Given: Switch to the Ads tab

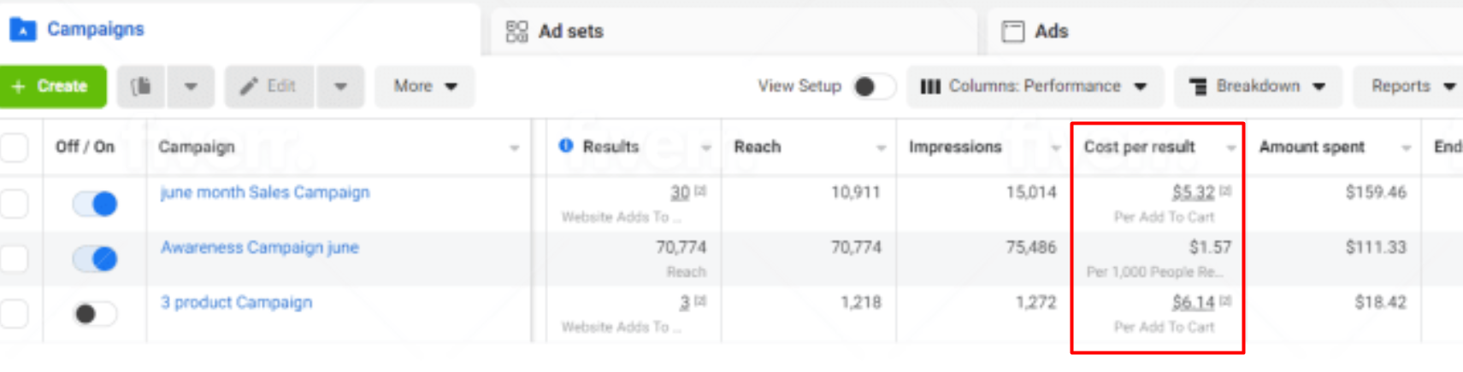Looking at the screenshot, I should tap(1051, 32).
